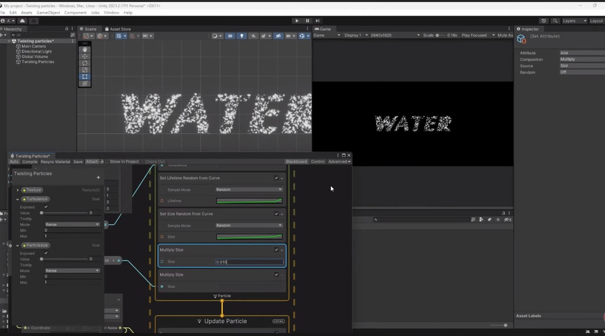Open Turbulence Mode Range dropdown

[x=72, y=224]
